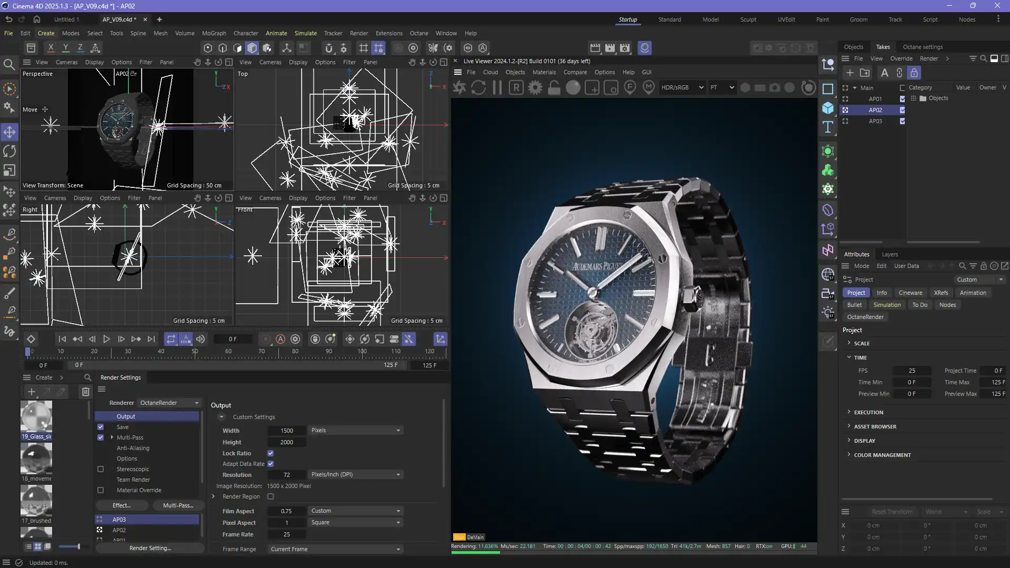The image size is (1010, 568).
Task: Click the Effect... button
Action: [x=122, y=505]
